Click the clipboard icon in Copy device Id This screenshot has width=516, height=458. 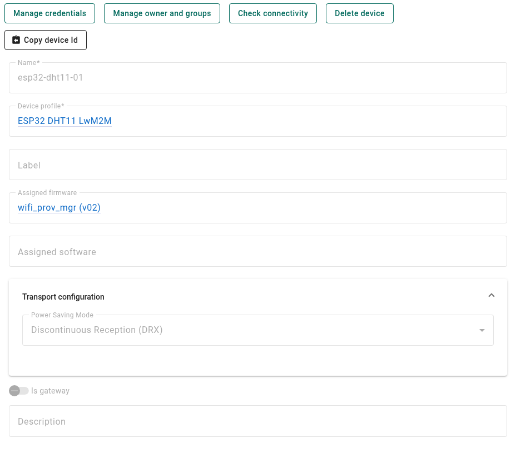(x=16, y=40)
